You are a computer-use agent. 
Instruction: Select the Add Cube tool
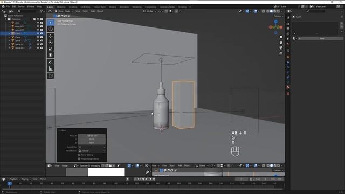(x=51, y=75)
